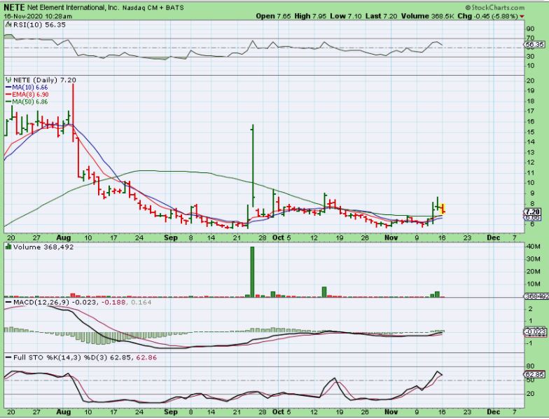The height and width of the screenshot is (419, 549).
Task: Click the volume bars icon before Volume 368,492
Action: (8, 247)
